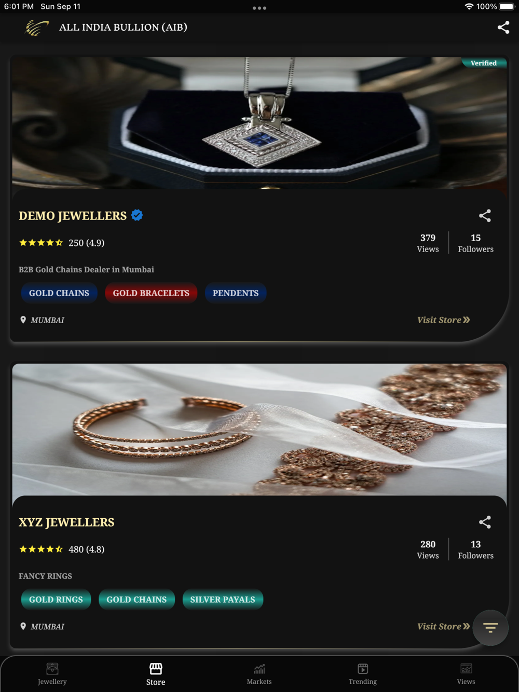The image size is (519, 692).
Task: Visit Store link for XYZ Jewellers
Action: point(444,627)
